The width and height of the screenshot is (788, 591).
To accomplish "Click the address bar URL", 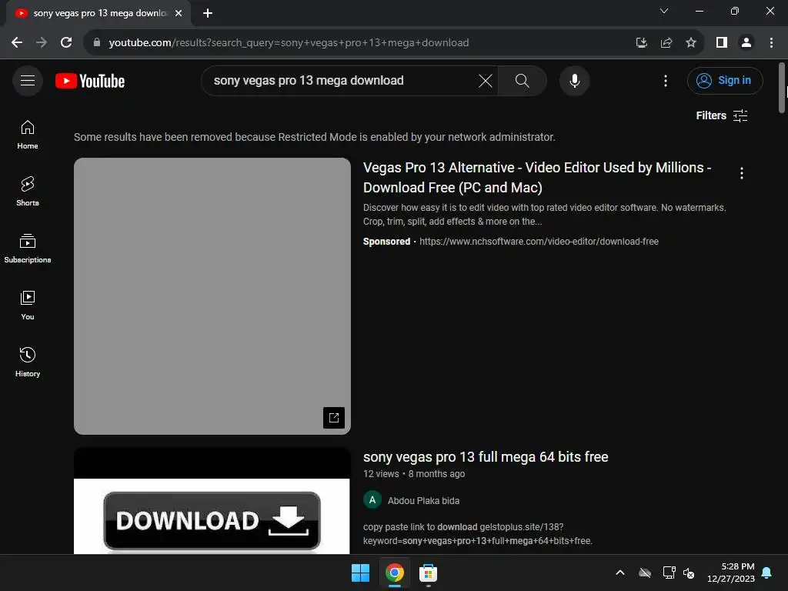I will tap(289, 43).
